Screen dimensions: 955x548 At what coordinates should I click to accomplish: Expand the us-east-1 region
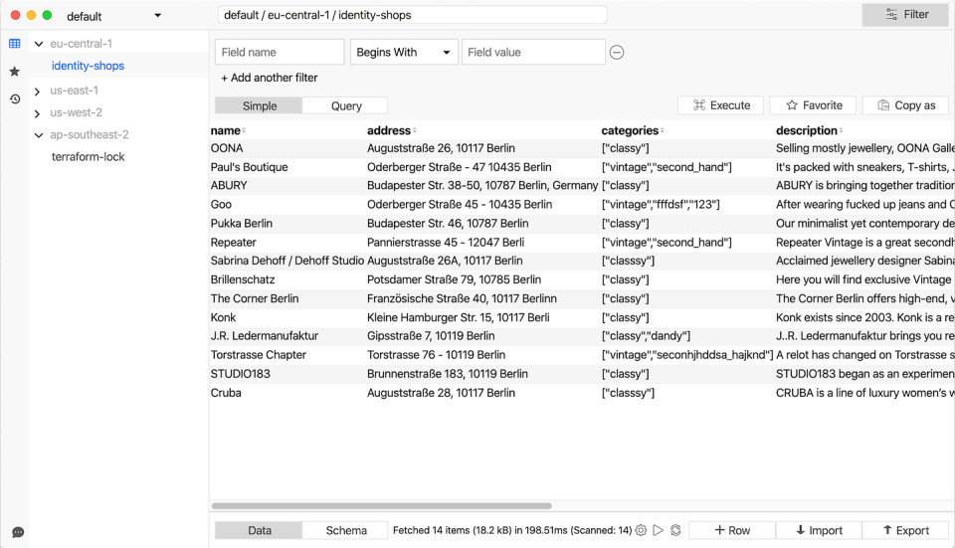(37, 91)
